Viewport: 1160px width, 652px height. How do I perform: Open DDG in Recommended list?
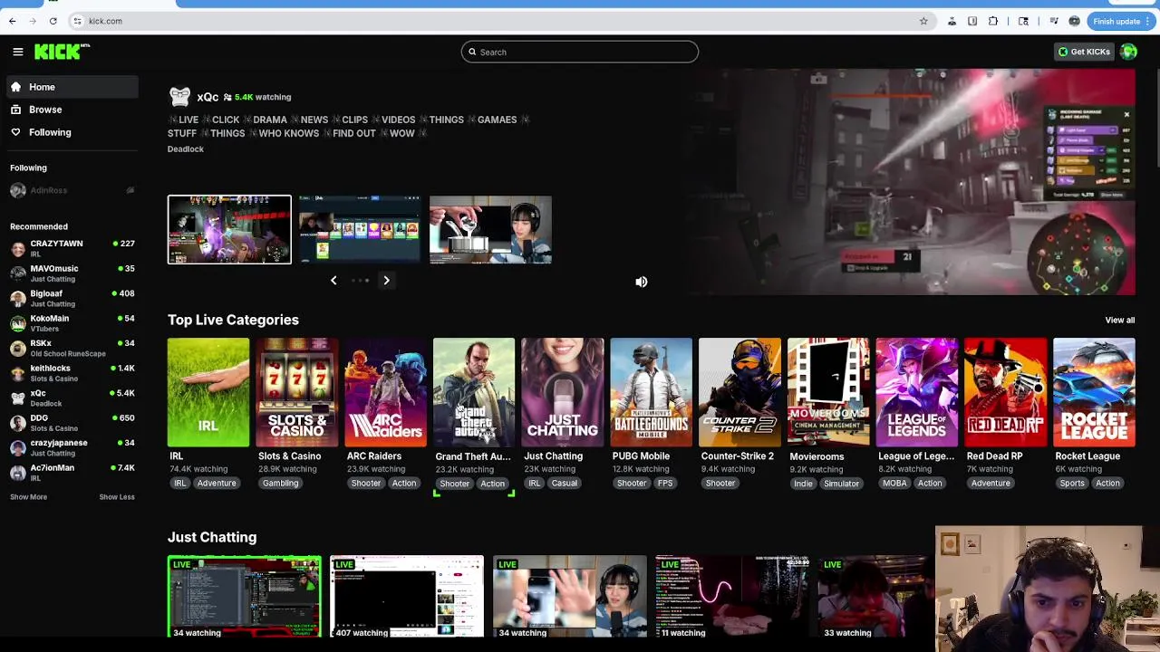pos(72,423)
